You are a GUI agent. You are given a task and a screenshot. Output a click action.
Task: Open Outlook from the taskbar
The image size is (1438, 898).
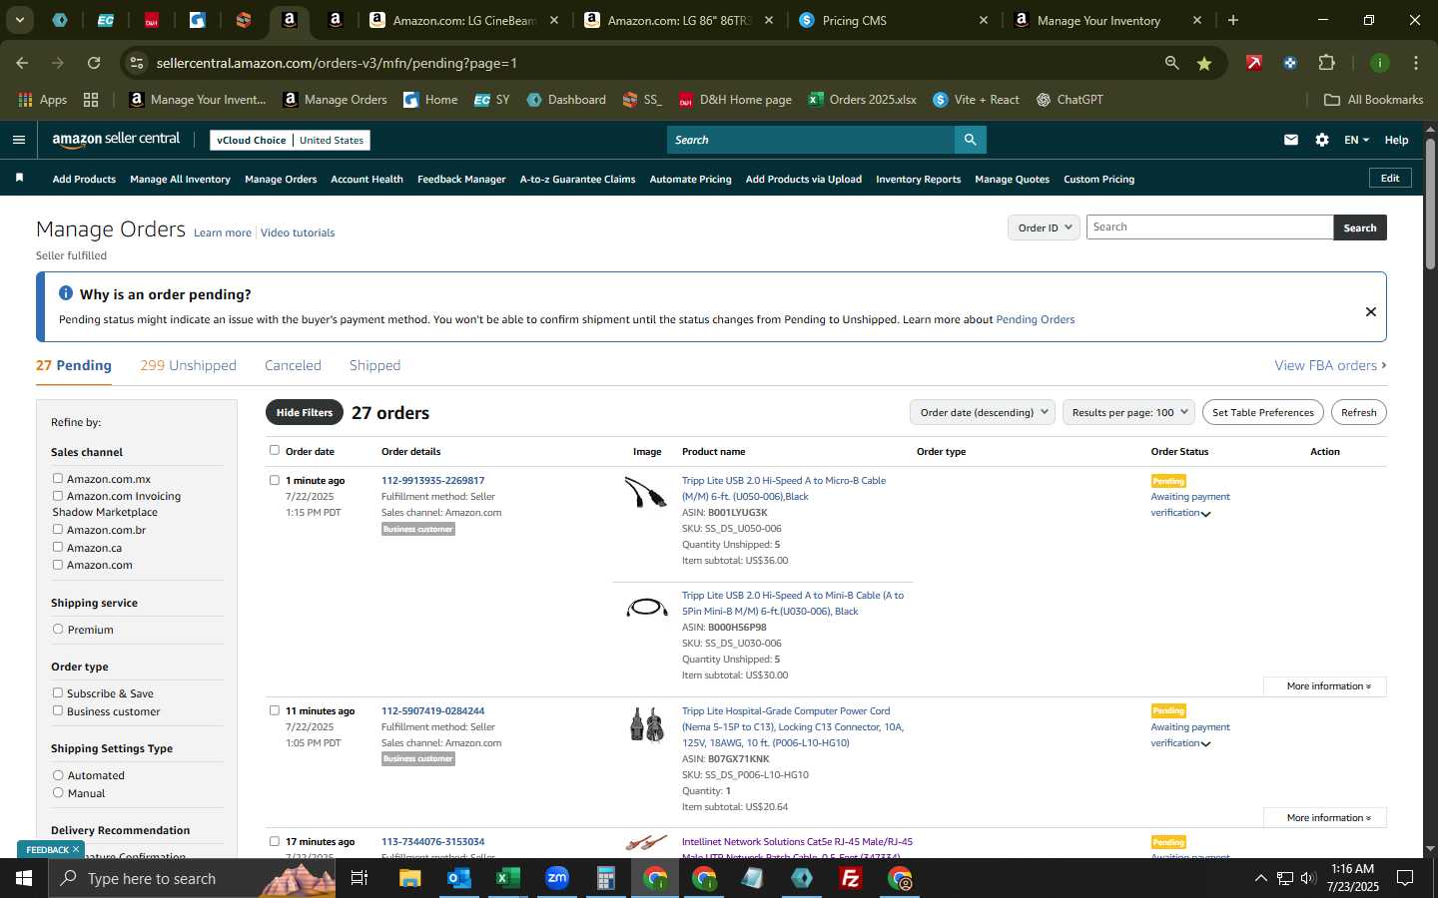coord(459,878)
